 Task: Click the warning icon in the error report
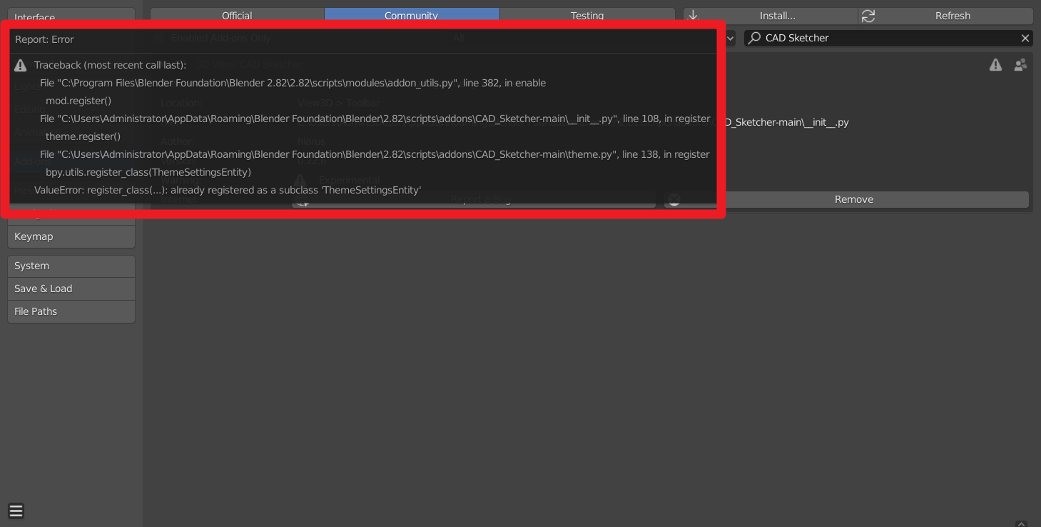point(21,65)
